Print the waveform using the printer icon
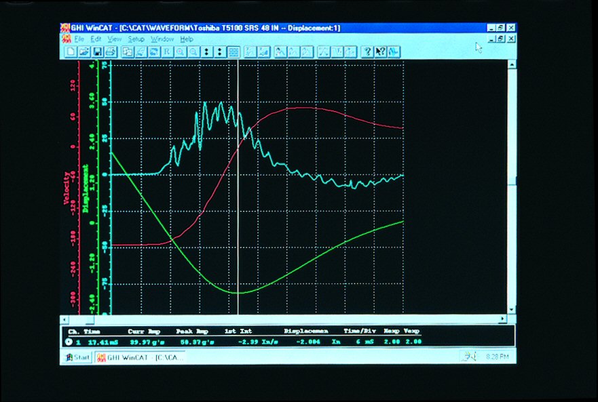The width and height of the screenshot is (598, 402). [x=111, y=52]
